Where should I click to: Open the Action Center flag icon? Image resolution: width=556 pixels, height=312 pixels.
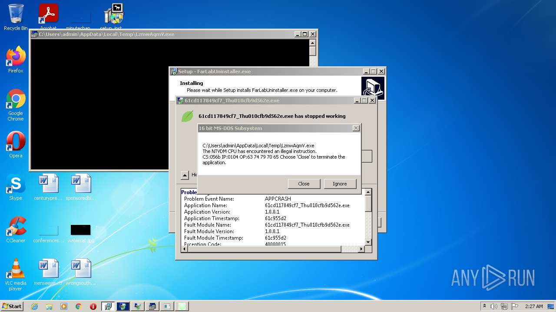[515, 306]
